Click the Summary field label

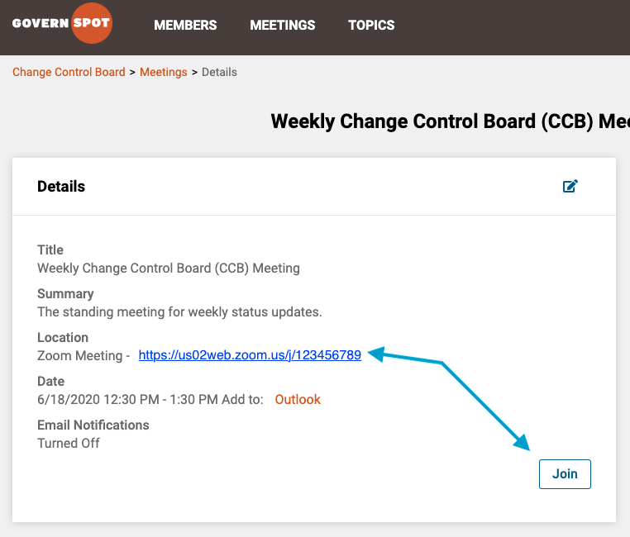point(65,294)
